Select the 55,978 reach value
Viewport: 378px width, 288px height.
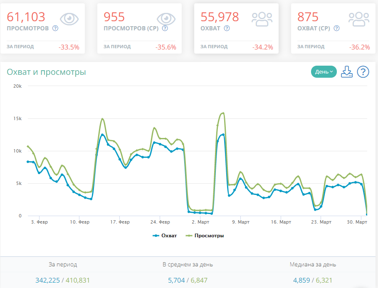[x=220, y=17]
